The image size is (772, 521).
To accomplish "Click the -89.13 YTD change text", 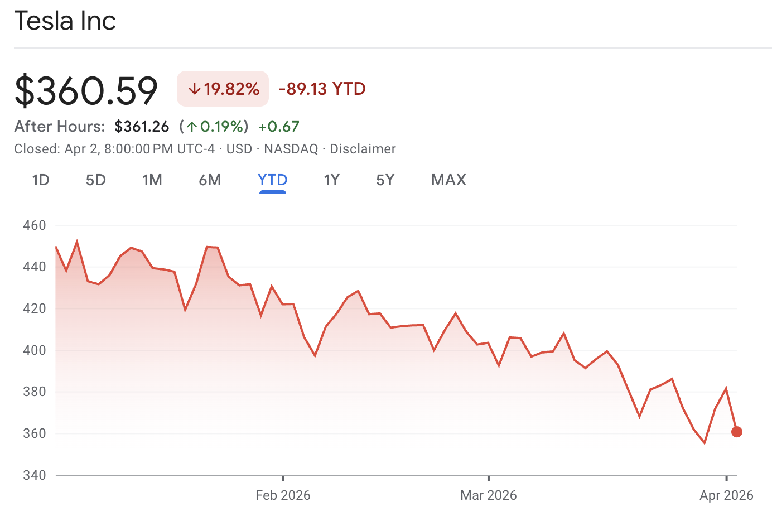I will point(321,89).
